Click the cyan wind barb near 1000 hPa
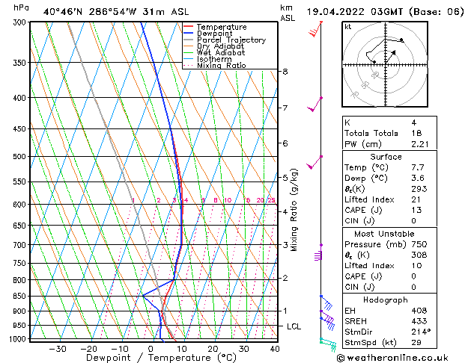 click(x=328, y=344)
